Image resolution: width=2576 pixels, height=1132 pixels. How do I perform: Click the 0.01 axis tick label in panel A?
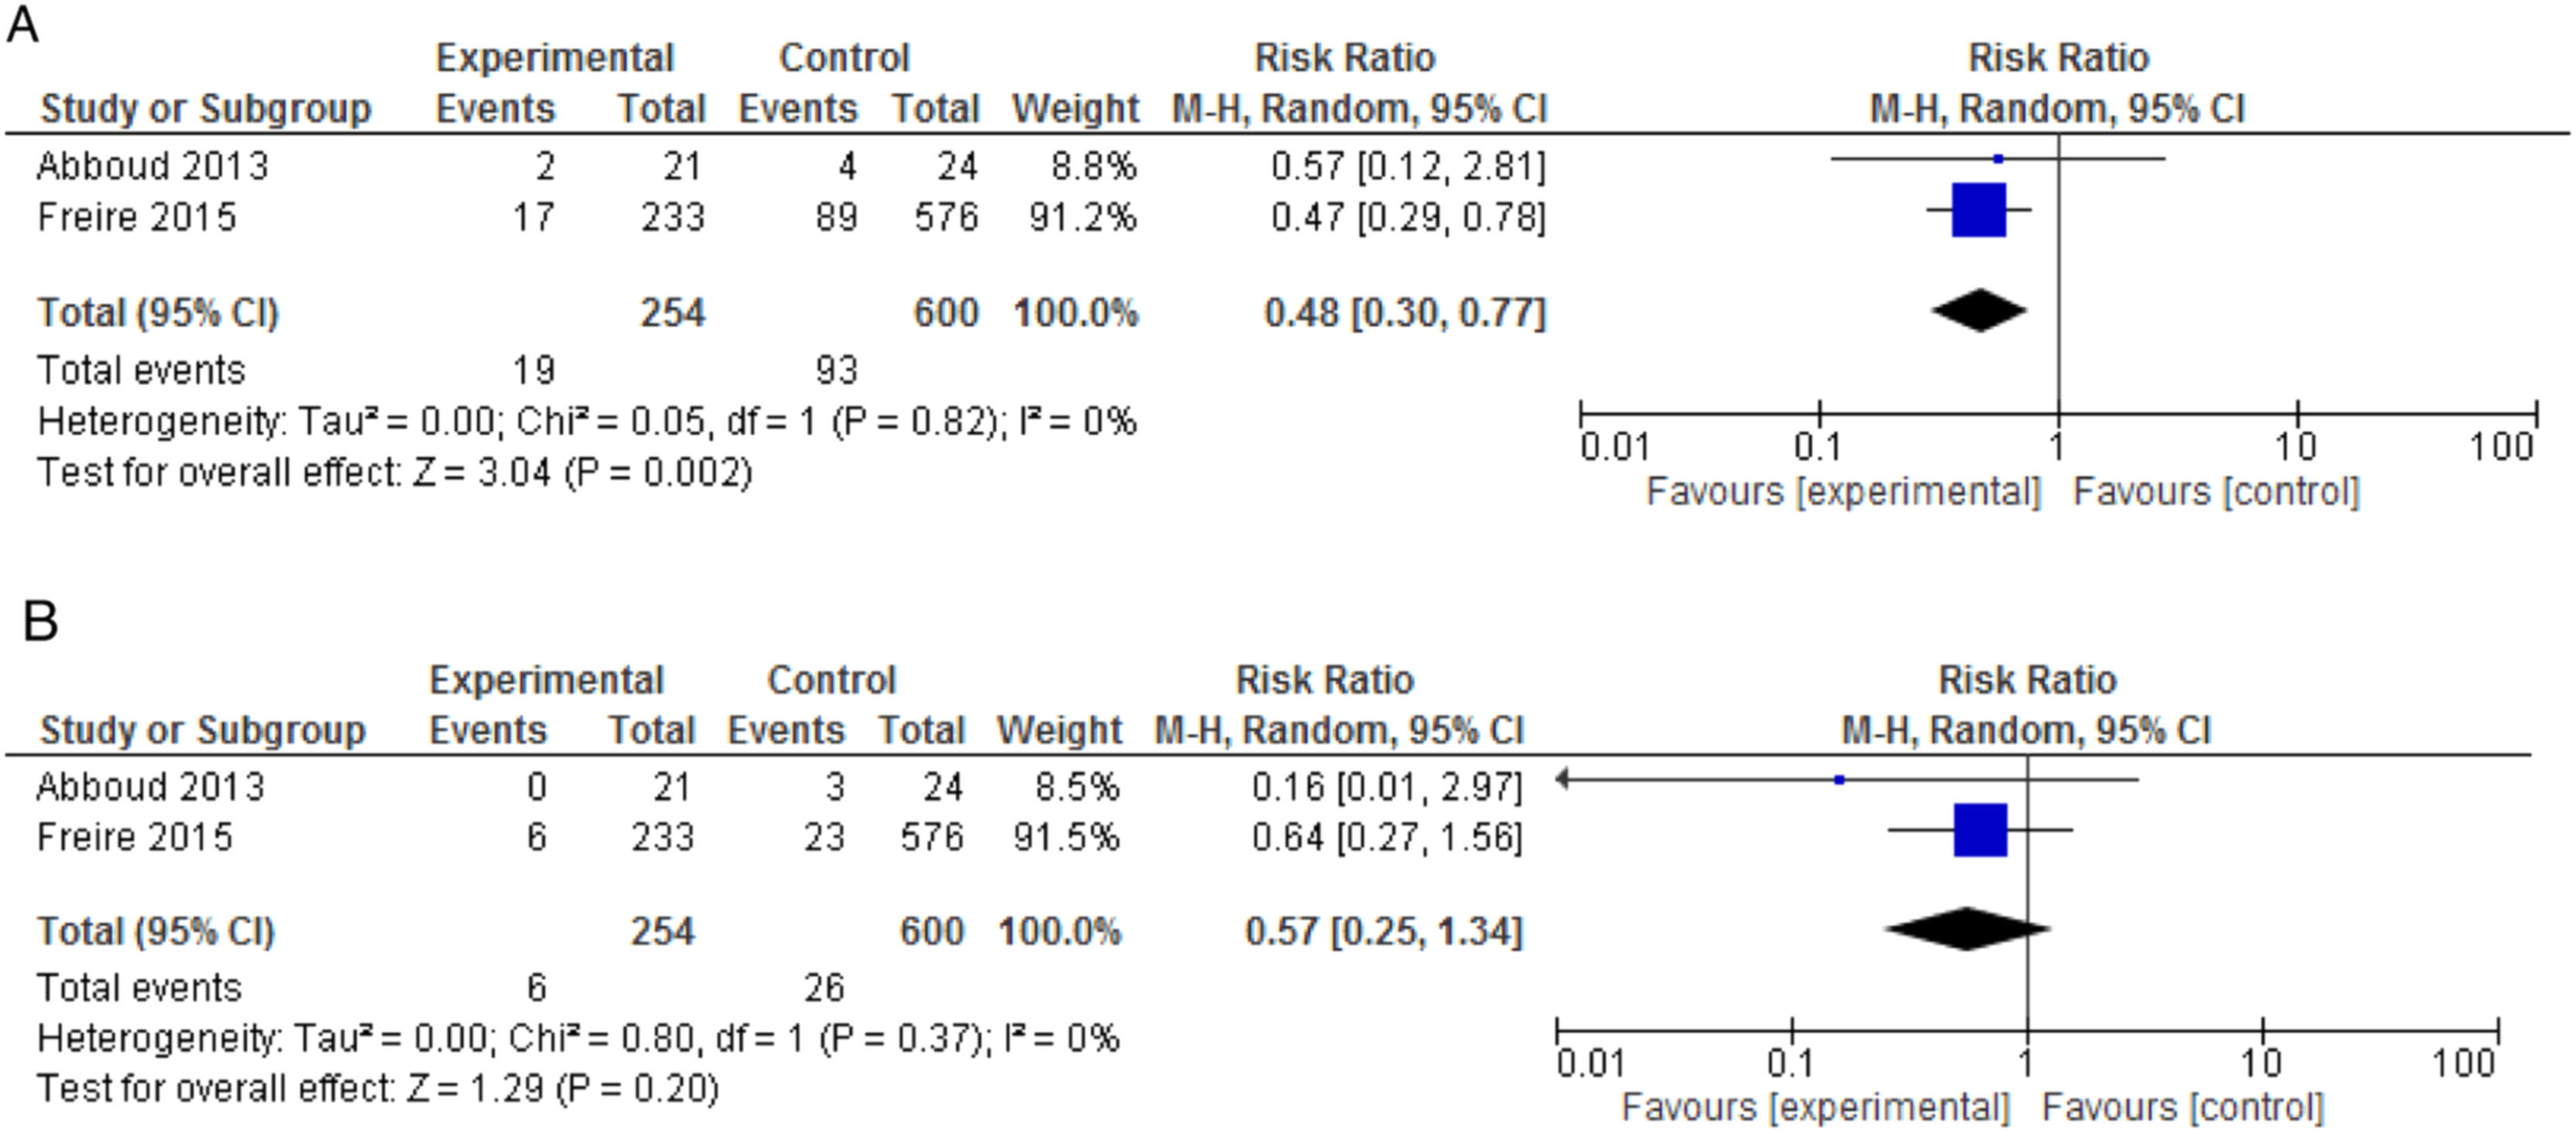(x=1615, y=446)
